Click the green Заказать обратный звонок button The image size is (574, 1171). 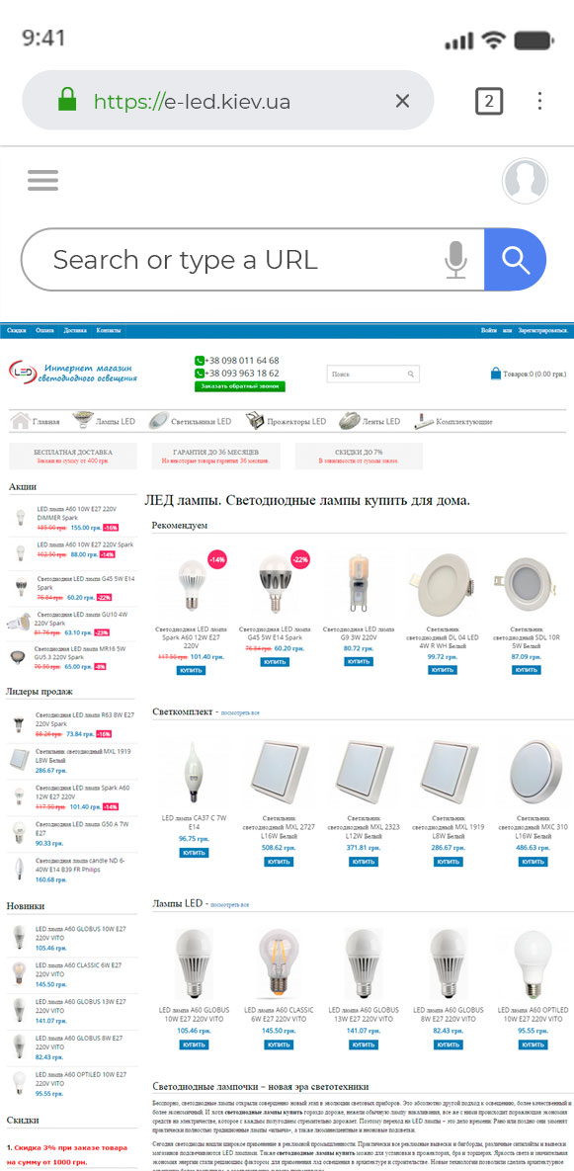point(240,386)
